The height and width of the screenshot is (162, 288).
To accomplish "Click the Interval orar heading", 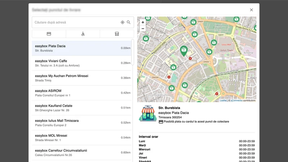I will click(x=148, y=137).
